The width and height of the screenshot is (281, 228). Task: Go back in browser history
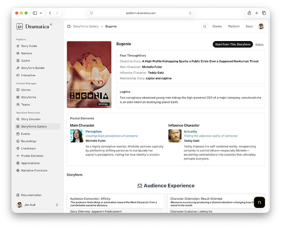50,13
